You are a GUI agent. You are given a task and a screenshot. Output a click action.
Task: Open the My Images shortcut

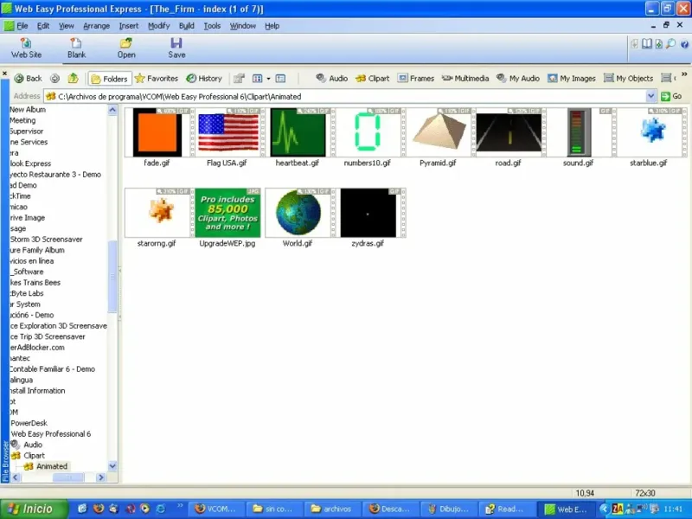click(572, 79)
